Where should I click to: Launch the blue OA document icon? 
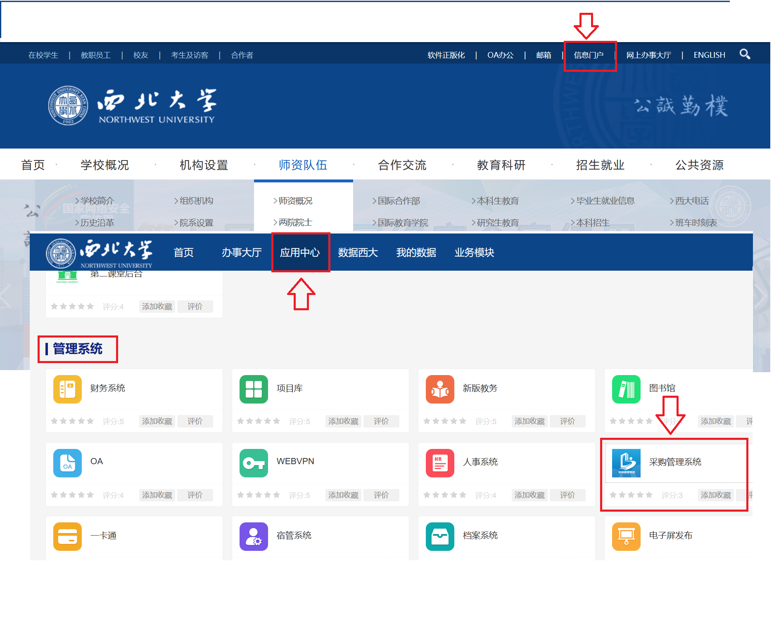point(67,463)
